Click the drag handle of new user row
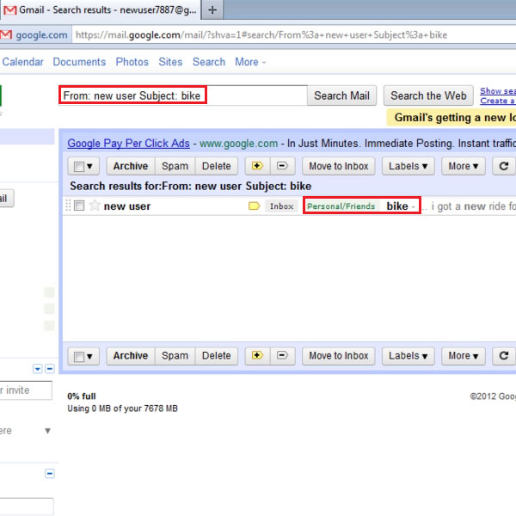 click(x=68, y=206)
